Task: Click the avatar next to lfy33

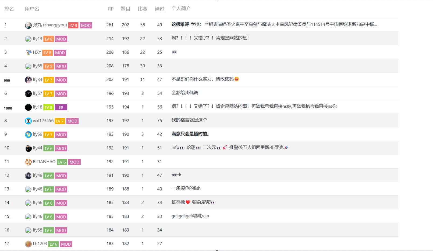Action: pyautogui.click(x=28, y=80)
